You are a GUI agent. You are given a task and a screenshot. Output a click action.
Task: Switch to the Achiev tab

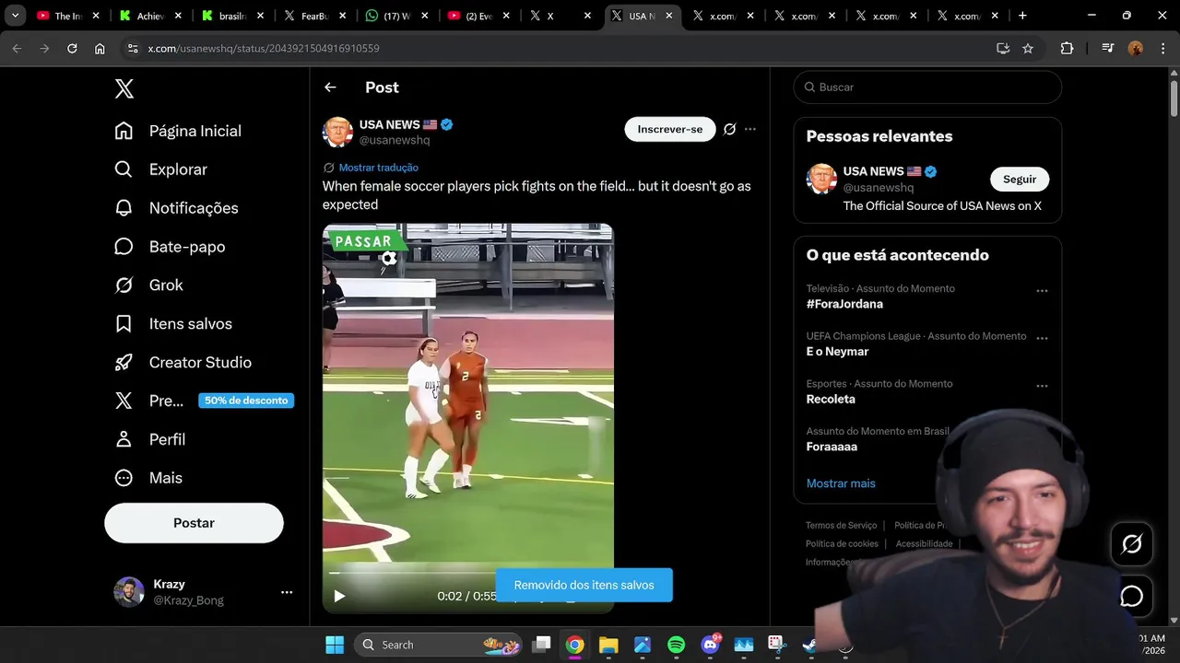coord(152,16)
